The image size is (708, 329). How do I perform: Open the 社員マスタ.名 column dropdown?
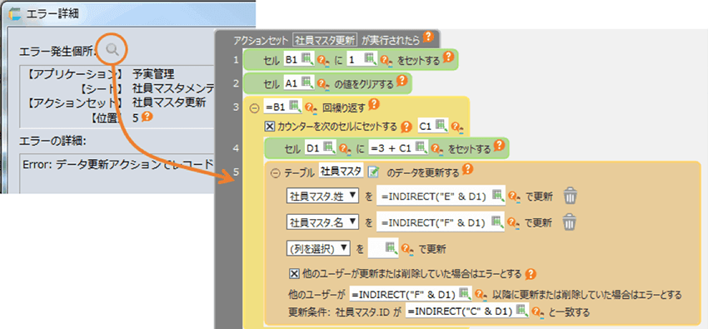322,222
